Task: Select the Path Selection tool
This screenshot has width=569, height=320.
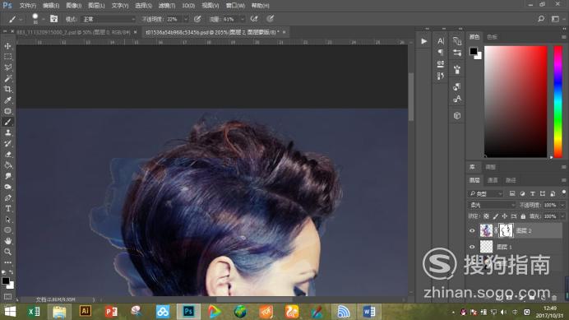Action: (7, 220)
